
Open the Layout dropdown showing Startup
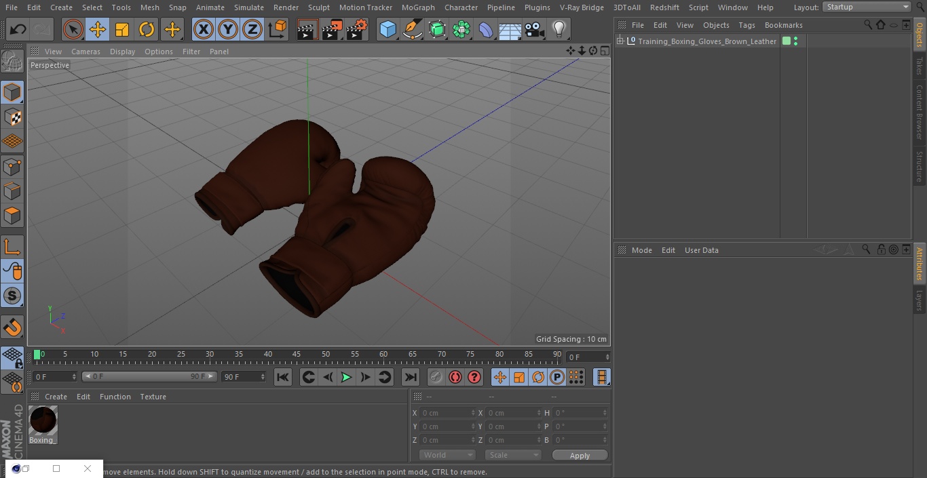click(867, 7)
